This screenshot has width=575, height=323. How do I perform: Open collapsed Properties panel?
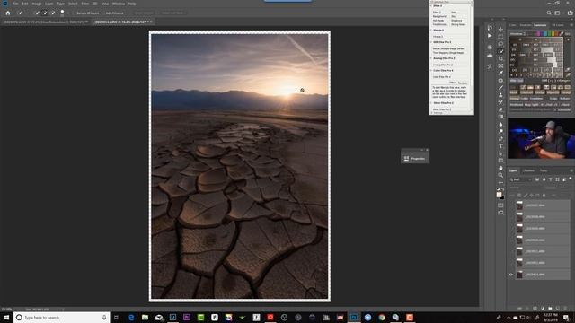(x=415, y=159)
